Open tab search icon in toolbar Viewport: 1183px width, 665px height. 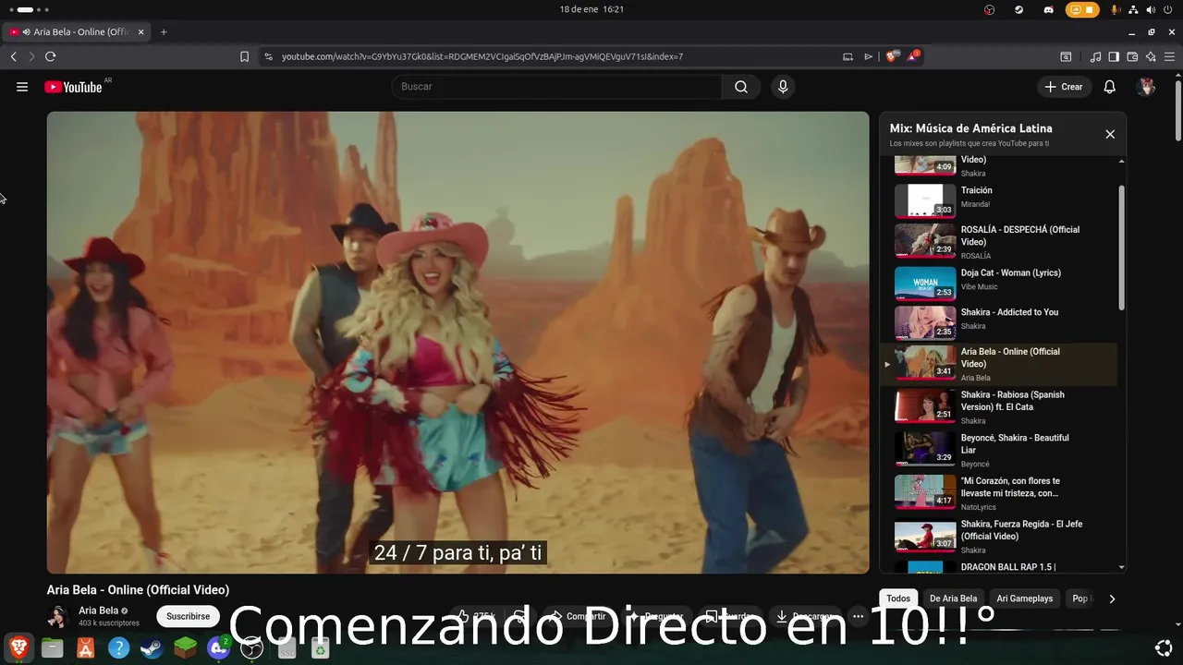(x=1066, y=56)
